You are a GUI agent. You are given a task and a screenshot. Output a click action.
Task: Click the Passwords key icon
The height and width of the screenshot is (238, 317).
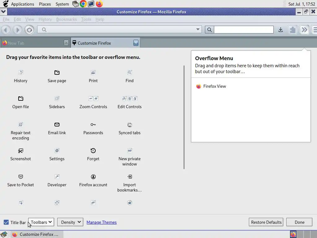click(x=93, y=125)
